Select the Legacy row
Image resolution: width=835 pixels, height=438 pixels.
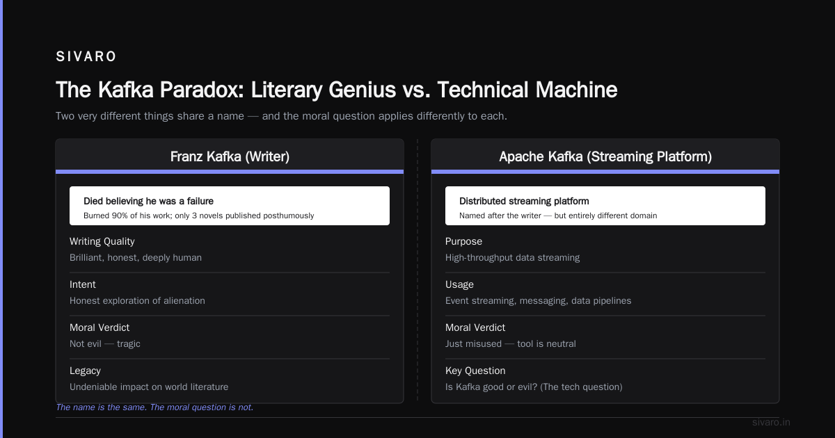click(230, 379)
